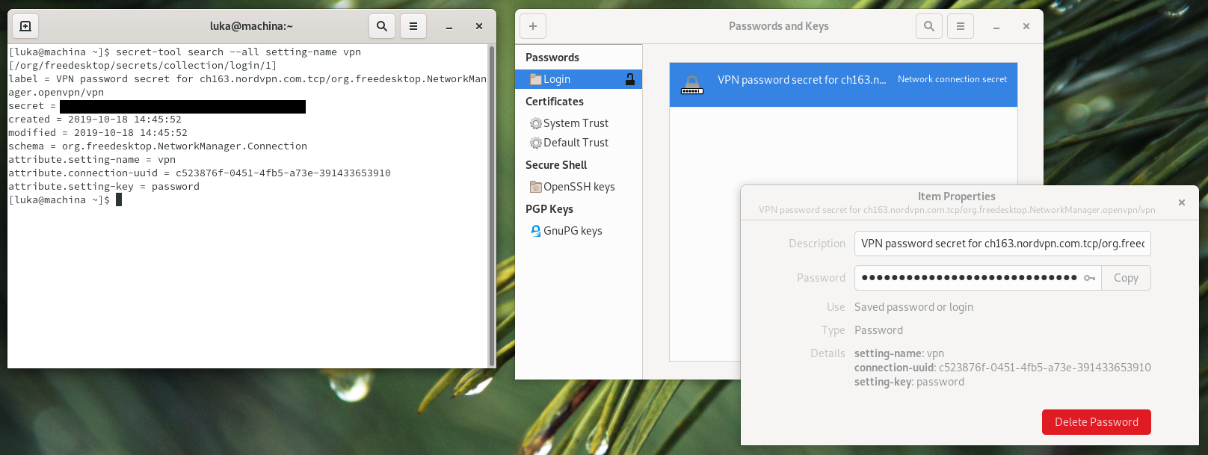Click the Login folder icon
Image resolution: width=1208 pixels, height=455 pixels.
tap(536, 79)
